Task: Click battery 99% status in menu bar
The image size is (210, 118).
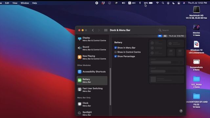Action: [x=148, y=3]
